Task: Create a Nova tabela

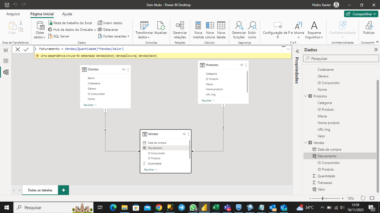Action: 221,30
